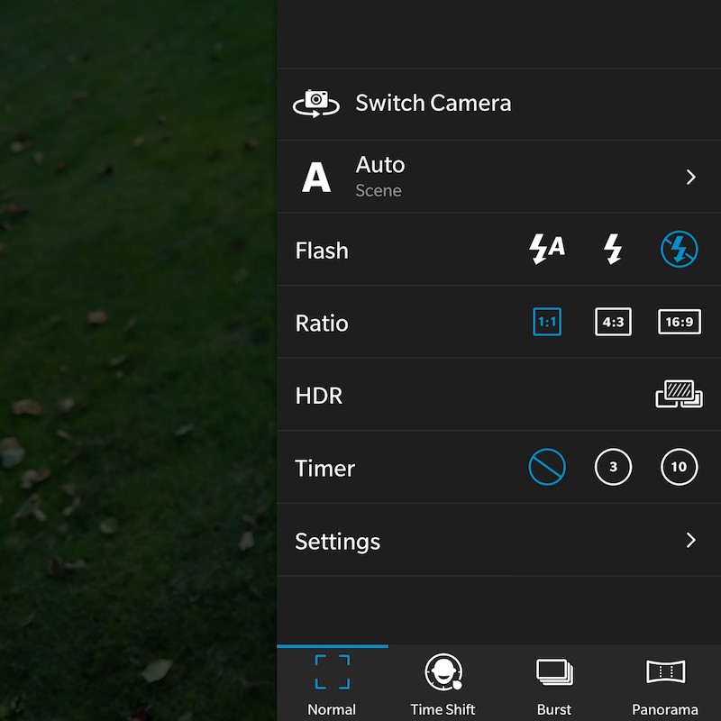Choose 1:1 aspect ratio
This screenshot has height=721, width=721.
pos(547,322)
